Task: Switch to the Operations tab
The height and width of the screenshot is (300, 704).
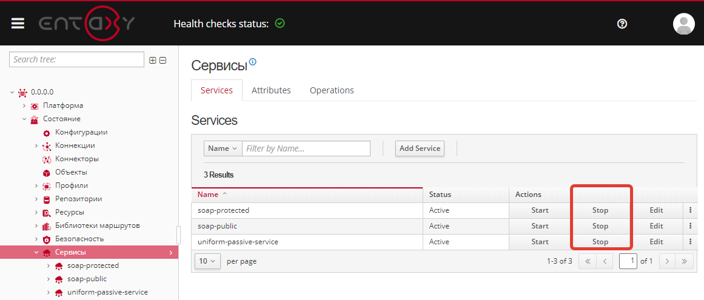Action: (x=332, y=90)
